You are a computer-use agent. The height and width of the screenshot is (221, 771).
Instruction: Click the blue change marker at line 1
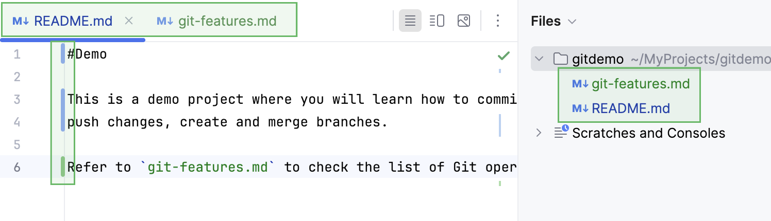63,54
